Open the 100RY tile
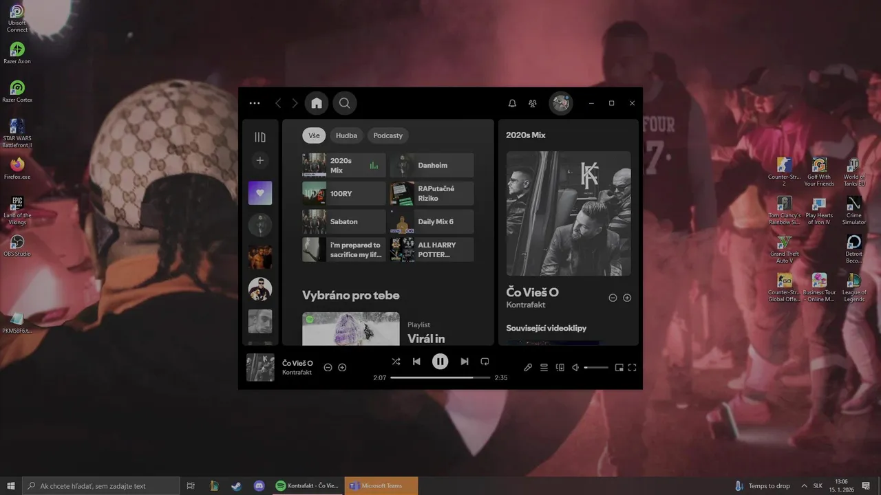The height and width of the screenshot is (495, 881). click(344, 193)
